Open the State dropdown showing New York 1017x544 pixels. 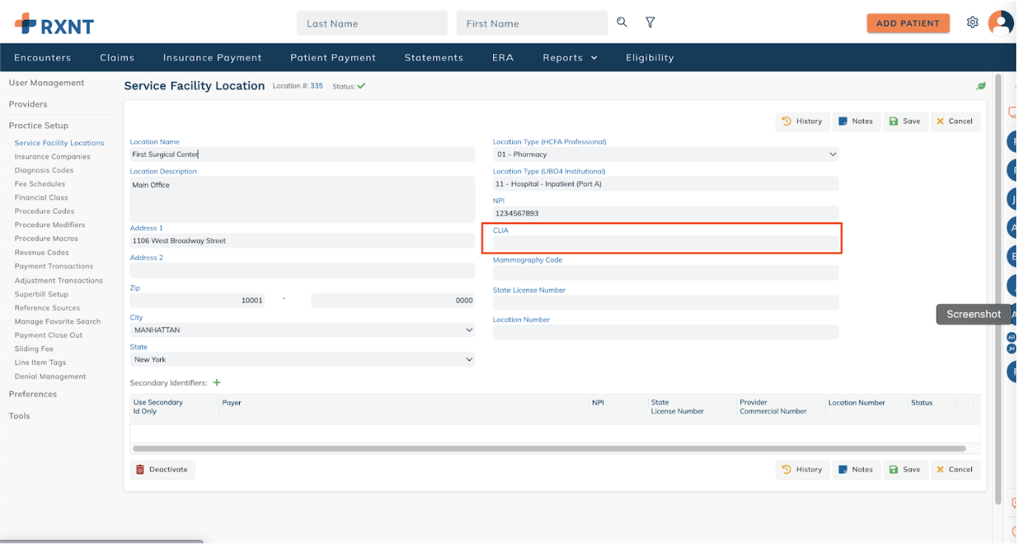(302, 359)
